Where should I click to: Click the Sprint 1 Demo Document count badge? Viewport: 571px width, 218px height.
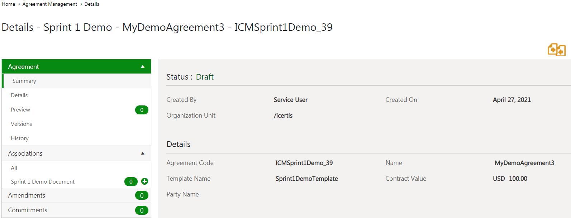pos(131,182)
